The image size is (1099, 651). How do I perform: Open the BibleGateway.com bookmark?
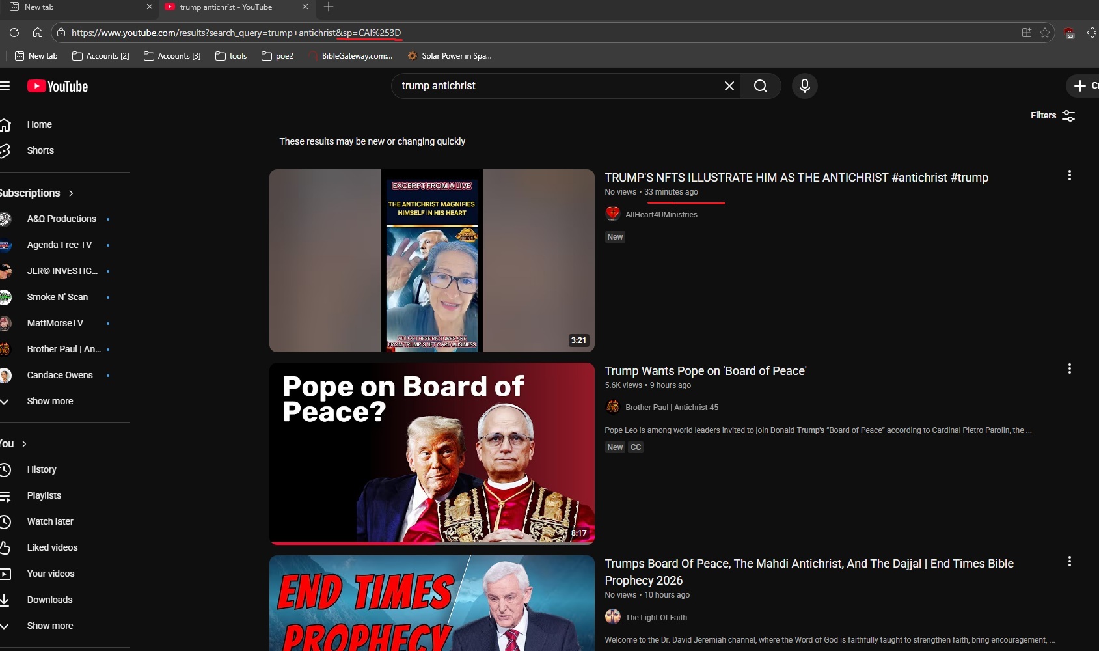[351, 56]
